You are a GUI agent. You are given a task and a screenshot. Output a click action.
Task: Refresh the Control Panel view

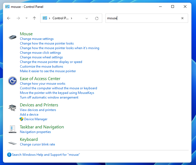[97, 18]
